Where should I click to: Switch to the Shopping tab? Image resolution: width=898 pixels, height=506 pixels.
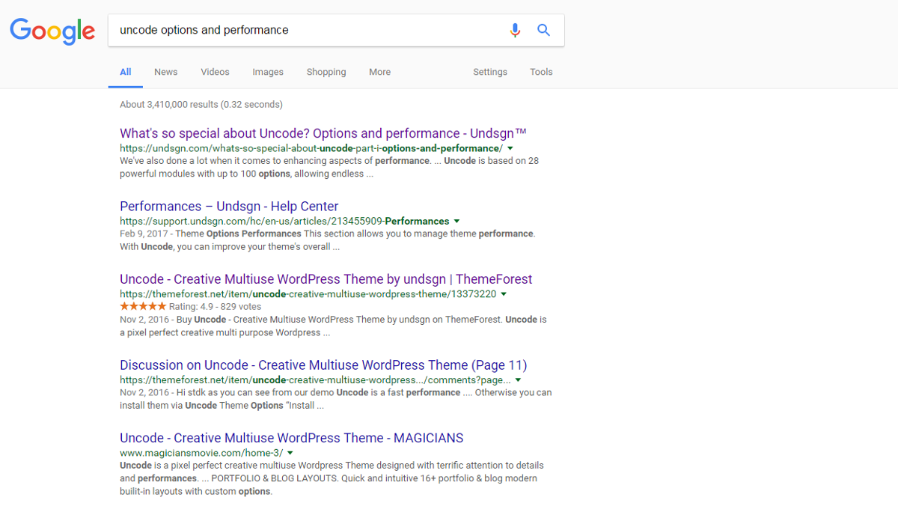[326, 72]
